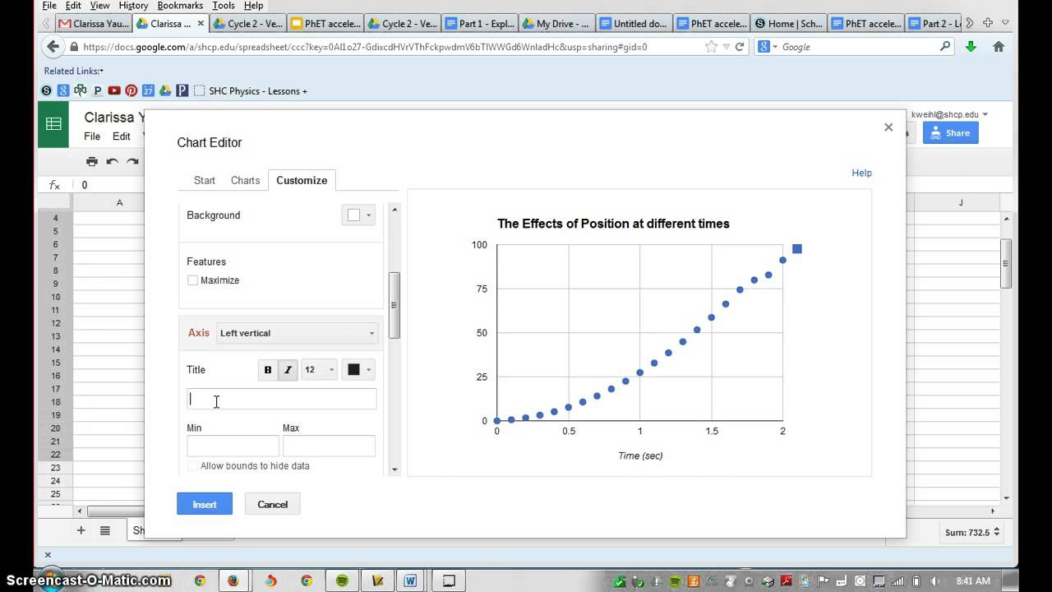Screen dimensions: 1052x592
Task: Open the browser Tools menu
Action: tap(224, 6)
